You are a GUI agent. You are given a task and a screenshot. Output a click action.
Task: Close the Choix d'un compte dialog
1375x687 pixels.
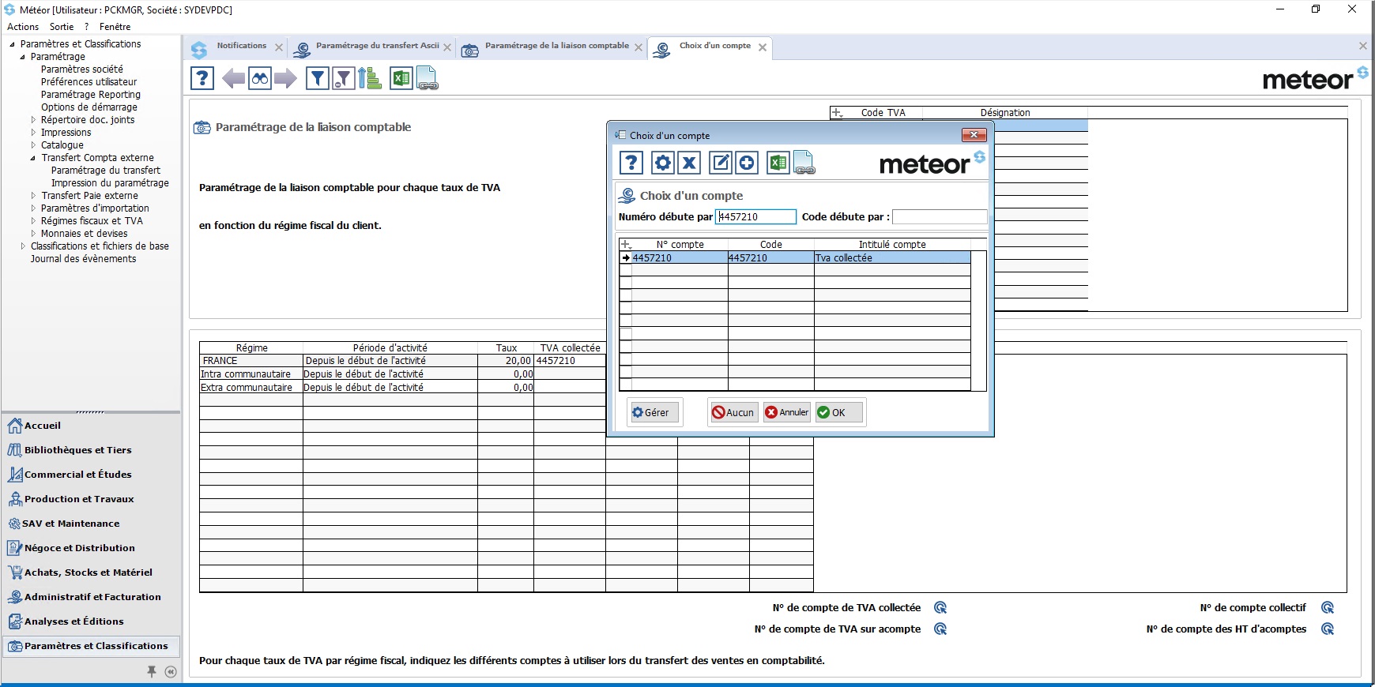tap(974, 135)
